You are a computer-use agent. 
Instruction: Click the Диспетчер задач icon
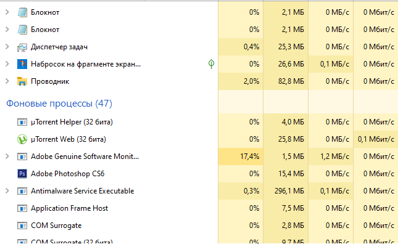(x=22, y=47)
